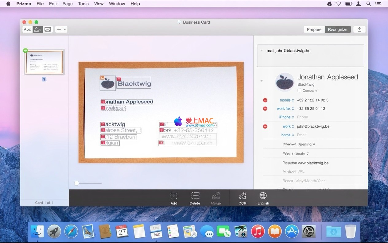This screenshot has width=388, height=243.
Task: Click the Recognize button
Action: tap(337, 29)
